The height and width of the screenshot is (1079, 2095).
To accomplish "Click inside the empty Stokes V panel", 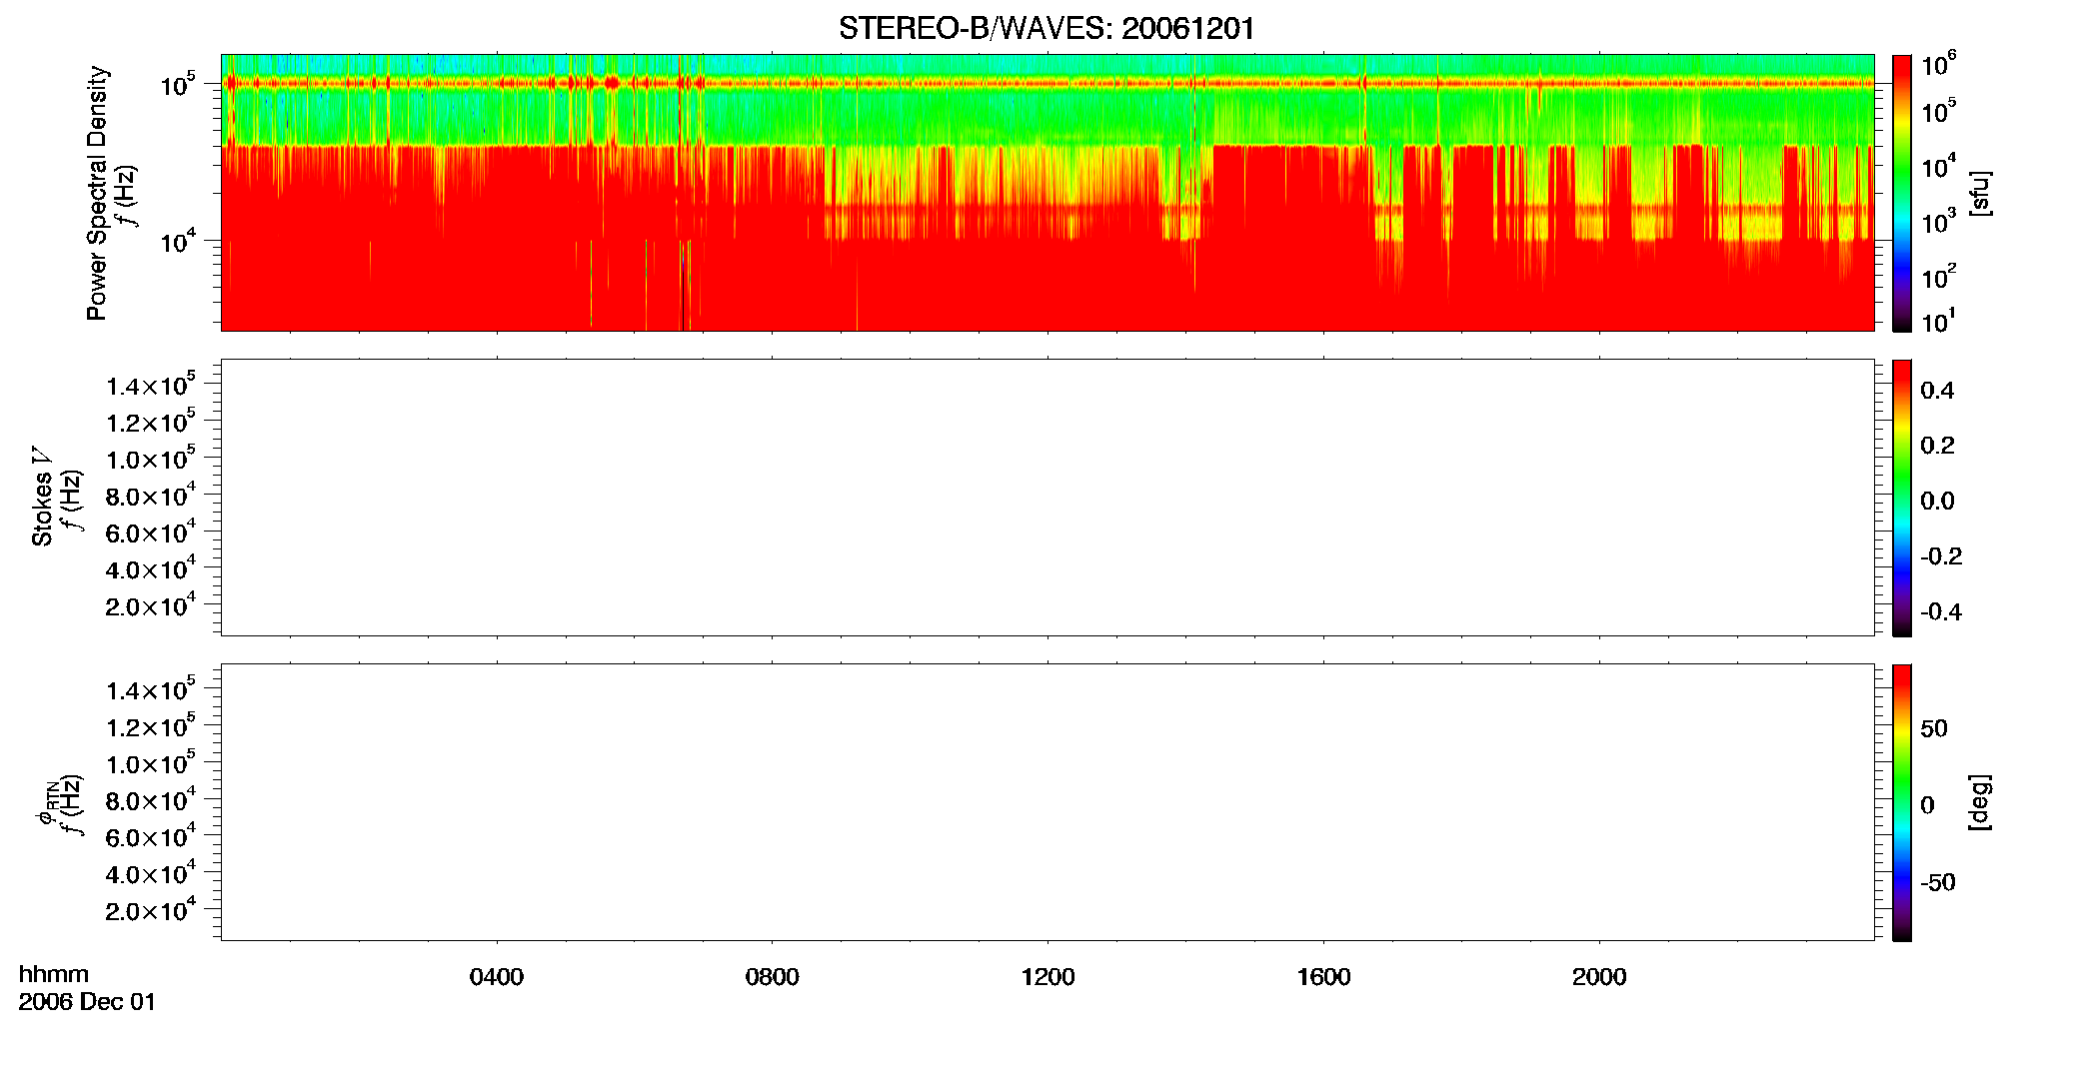I will pyautogui.click(x=1047, y=498).
